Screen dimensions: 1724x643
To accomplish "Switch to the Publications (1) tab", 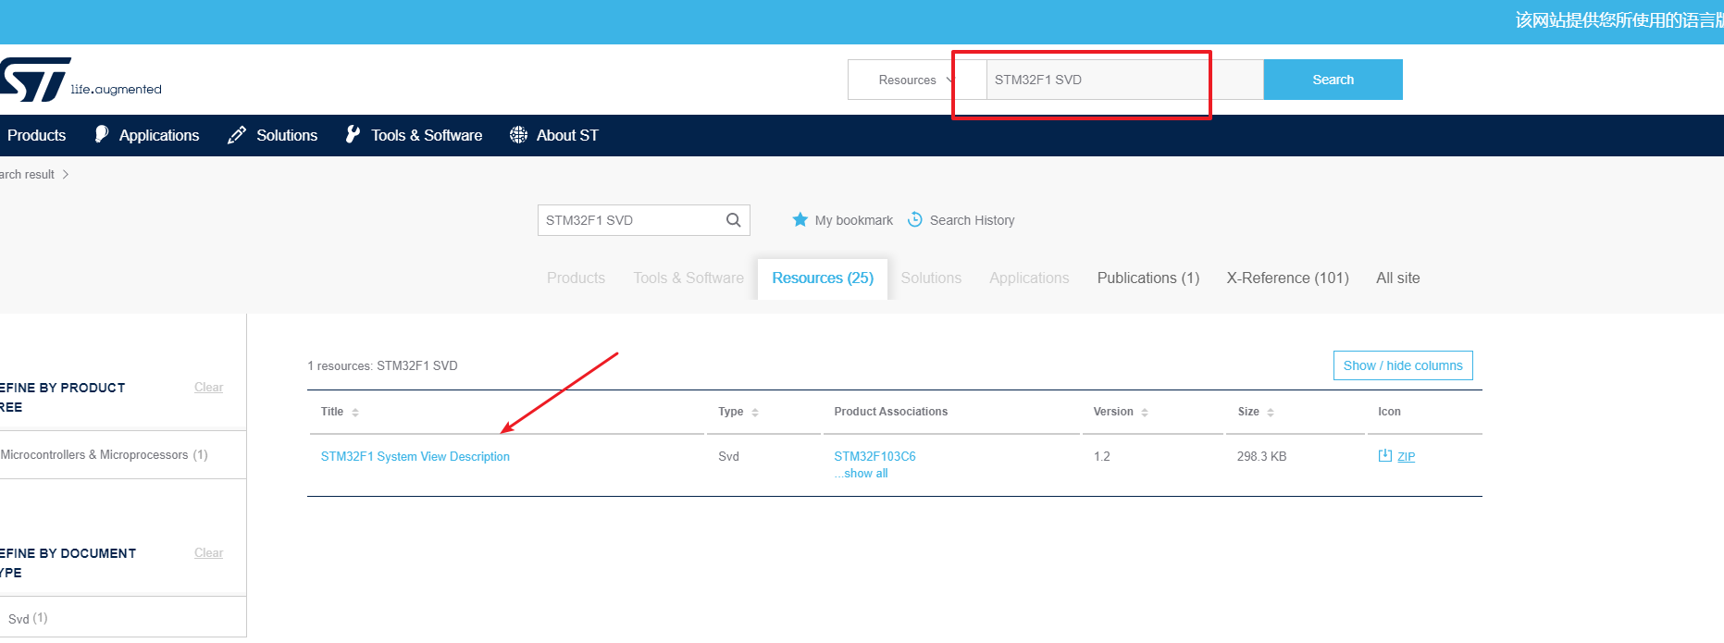I will coord(1148,278).
